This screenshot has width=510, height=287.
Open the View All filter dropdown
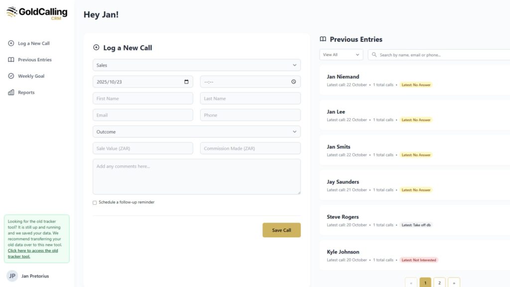341,55
